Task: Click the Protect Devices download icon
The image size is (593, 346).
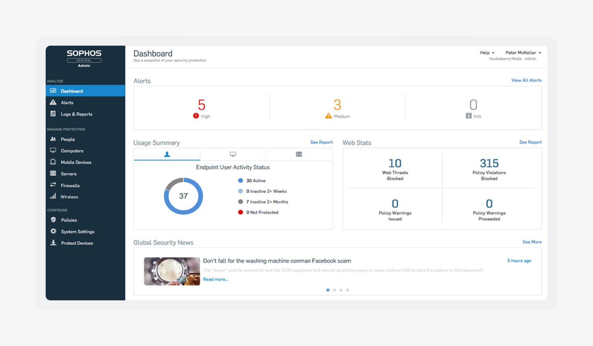Action: pyautogui.click(x=53, y=243)
